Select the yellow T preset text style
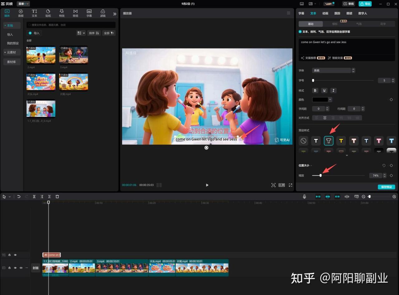The height and width of the screenshot is (295, 399). tap(341, 141)
